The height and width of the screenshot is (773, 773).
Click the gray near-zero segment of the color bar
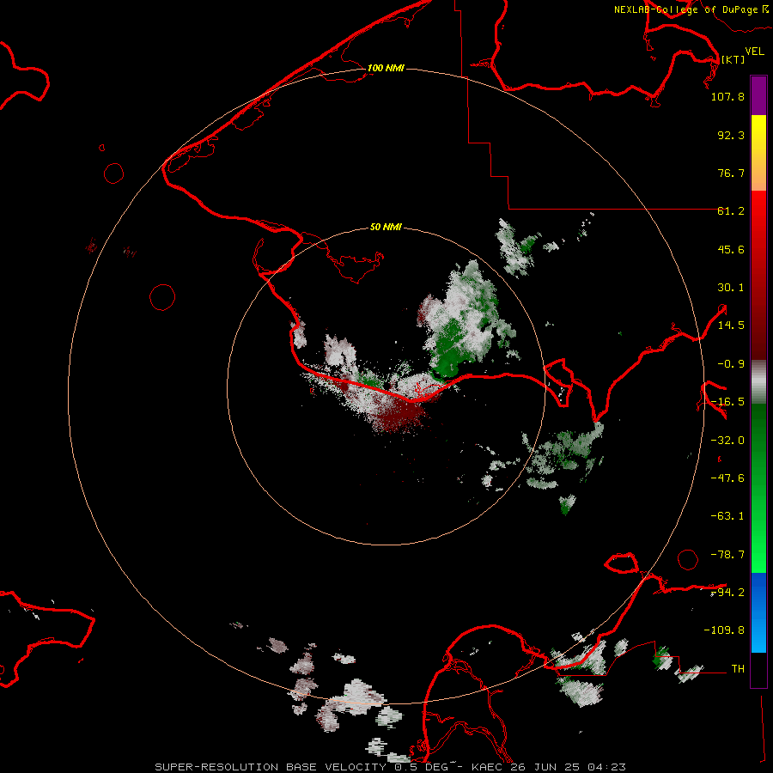758,382
